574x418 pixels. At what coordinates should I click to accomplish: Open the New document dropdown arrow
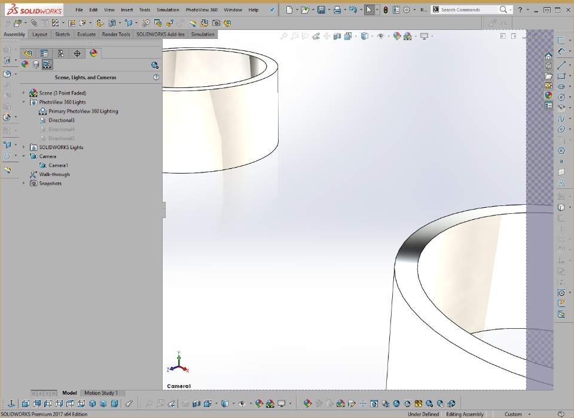(x=297, y=10)
